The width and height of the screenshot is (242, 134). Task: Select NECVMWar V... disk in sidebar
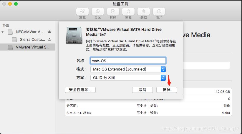point(29,32)
